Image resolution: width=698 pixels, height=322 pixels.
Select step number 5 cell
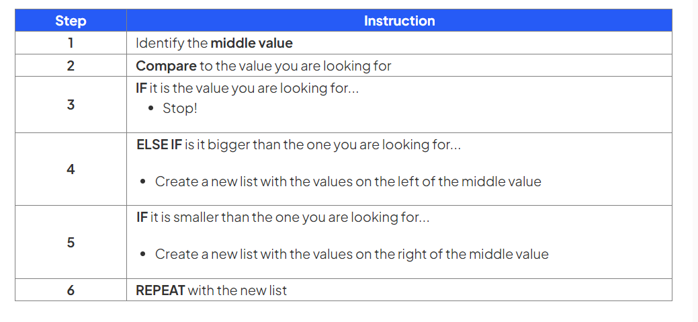coord(71,242)
